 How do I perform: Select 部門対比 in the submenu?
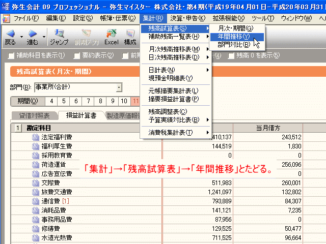click(237, 45)
